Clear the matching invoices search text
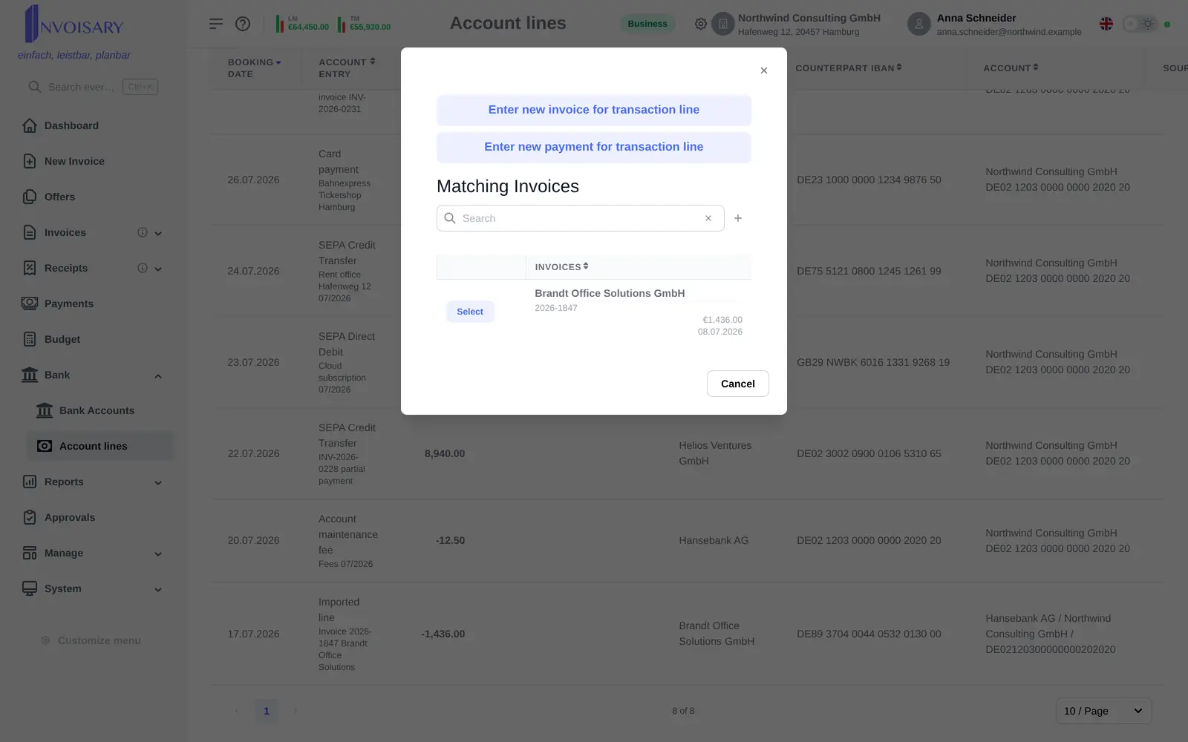 pyautogui.click(x=708, y=218)
